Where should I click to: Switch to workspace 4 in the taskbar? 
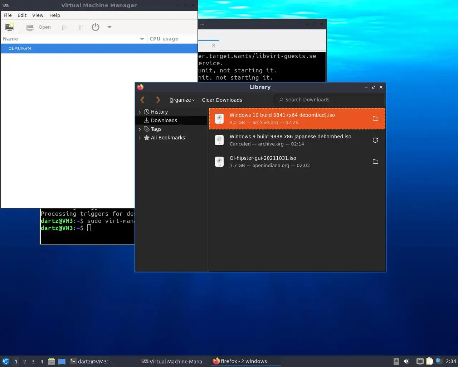click(42, 362)
